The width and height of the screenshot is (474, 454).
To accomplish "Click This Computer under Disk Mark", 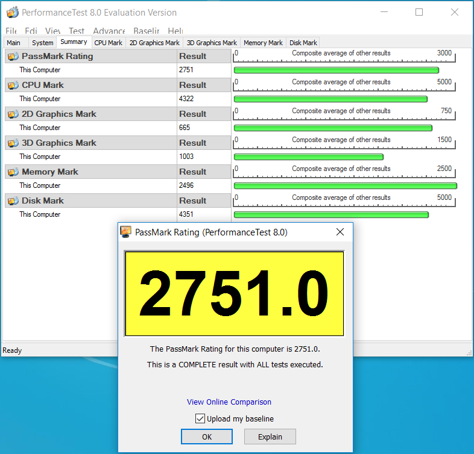I will pos(40,214).
